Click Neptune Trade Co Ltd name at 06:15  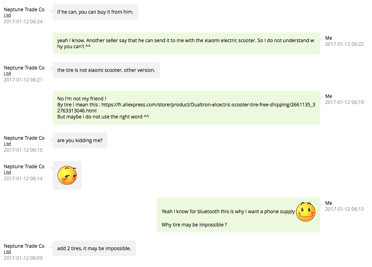click(x=24, y=141)
